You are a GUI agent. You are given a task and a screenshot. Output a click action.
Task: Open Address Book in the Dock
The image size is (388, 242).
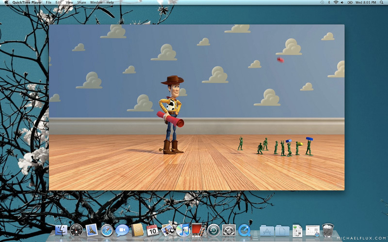137,230
